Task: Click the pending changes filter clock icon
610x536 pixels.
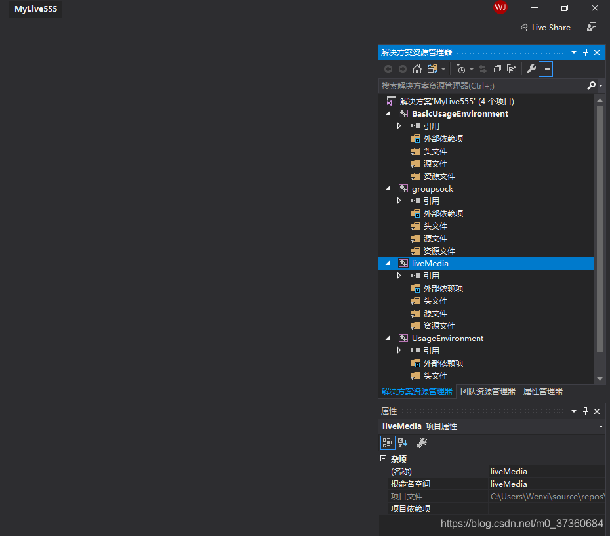Action: (x=460, y=70)
